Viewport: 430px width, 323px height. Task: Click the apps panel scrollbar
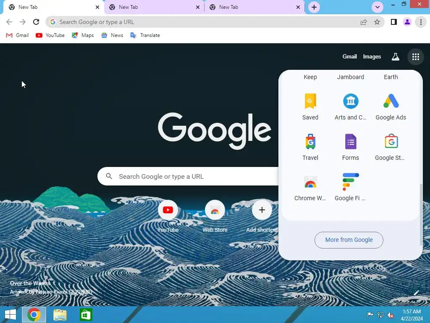click(421, 214)
